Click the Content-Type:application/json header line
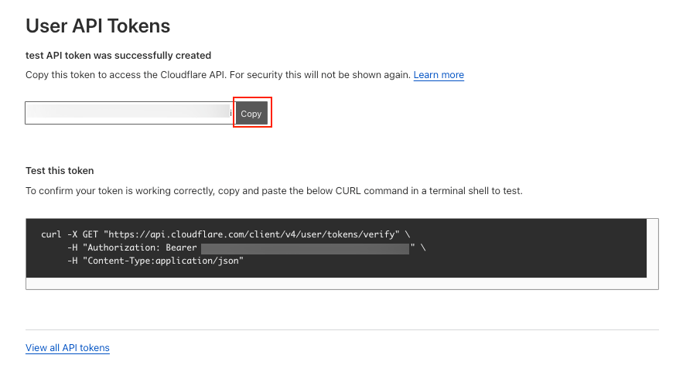The width and height of the screenshot is (683, 372). point(155,261)
